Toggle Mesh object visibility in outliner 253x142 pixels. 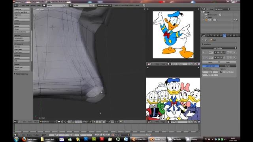tap(232, 20)
